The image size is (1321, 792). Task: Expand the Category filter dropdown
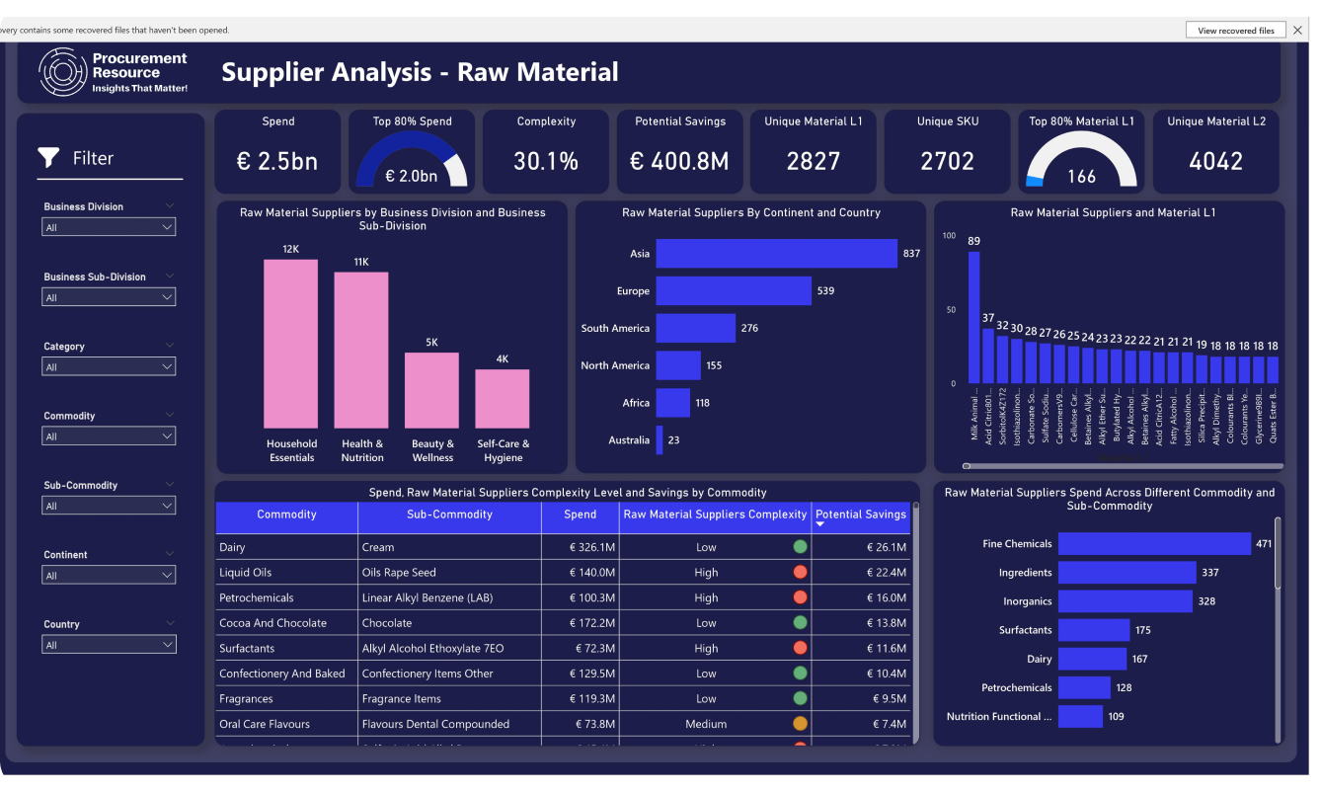(x=109, y=366)
